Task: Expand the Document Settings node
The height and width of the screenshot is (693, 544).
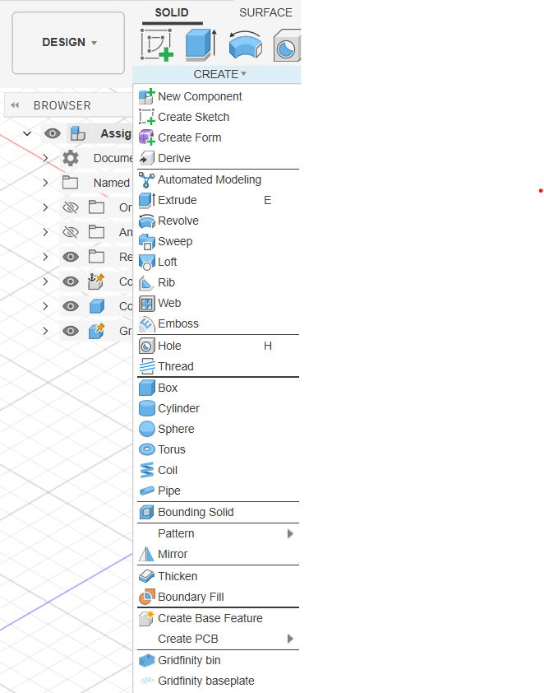Action: (45, 158)
